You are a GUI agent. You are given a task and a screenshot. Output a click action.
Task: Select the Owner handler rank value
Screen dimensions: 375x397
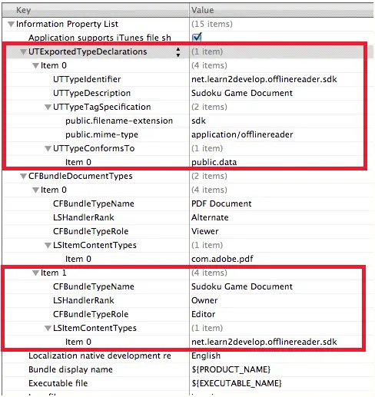pyautogui.click(x=204, y=300)
